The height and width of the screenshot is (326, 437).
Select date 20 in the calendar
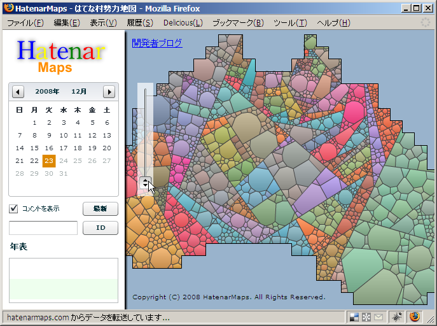107,148
